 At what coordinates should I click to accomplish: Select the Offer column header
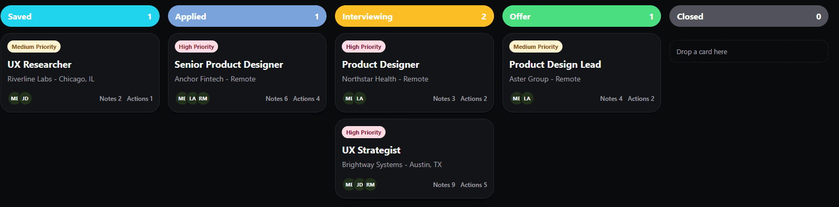(581, 16)
